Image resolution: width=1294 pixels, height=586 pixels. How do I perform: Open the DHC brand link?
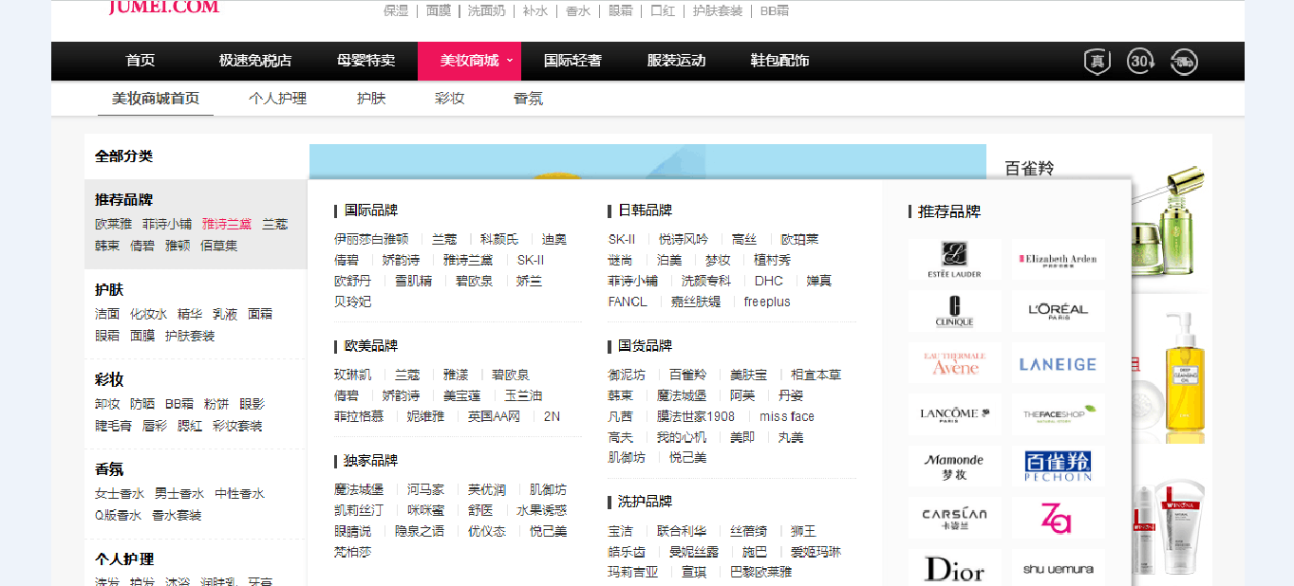tap(769, 281)
